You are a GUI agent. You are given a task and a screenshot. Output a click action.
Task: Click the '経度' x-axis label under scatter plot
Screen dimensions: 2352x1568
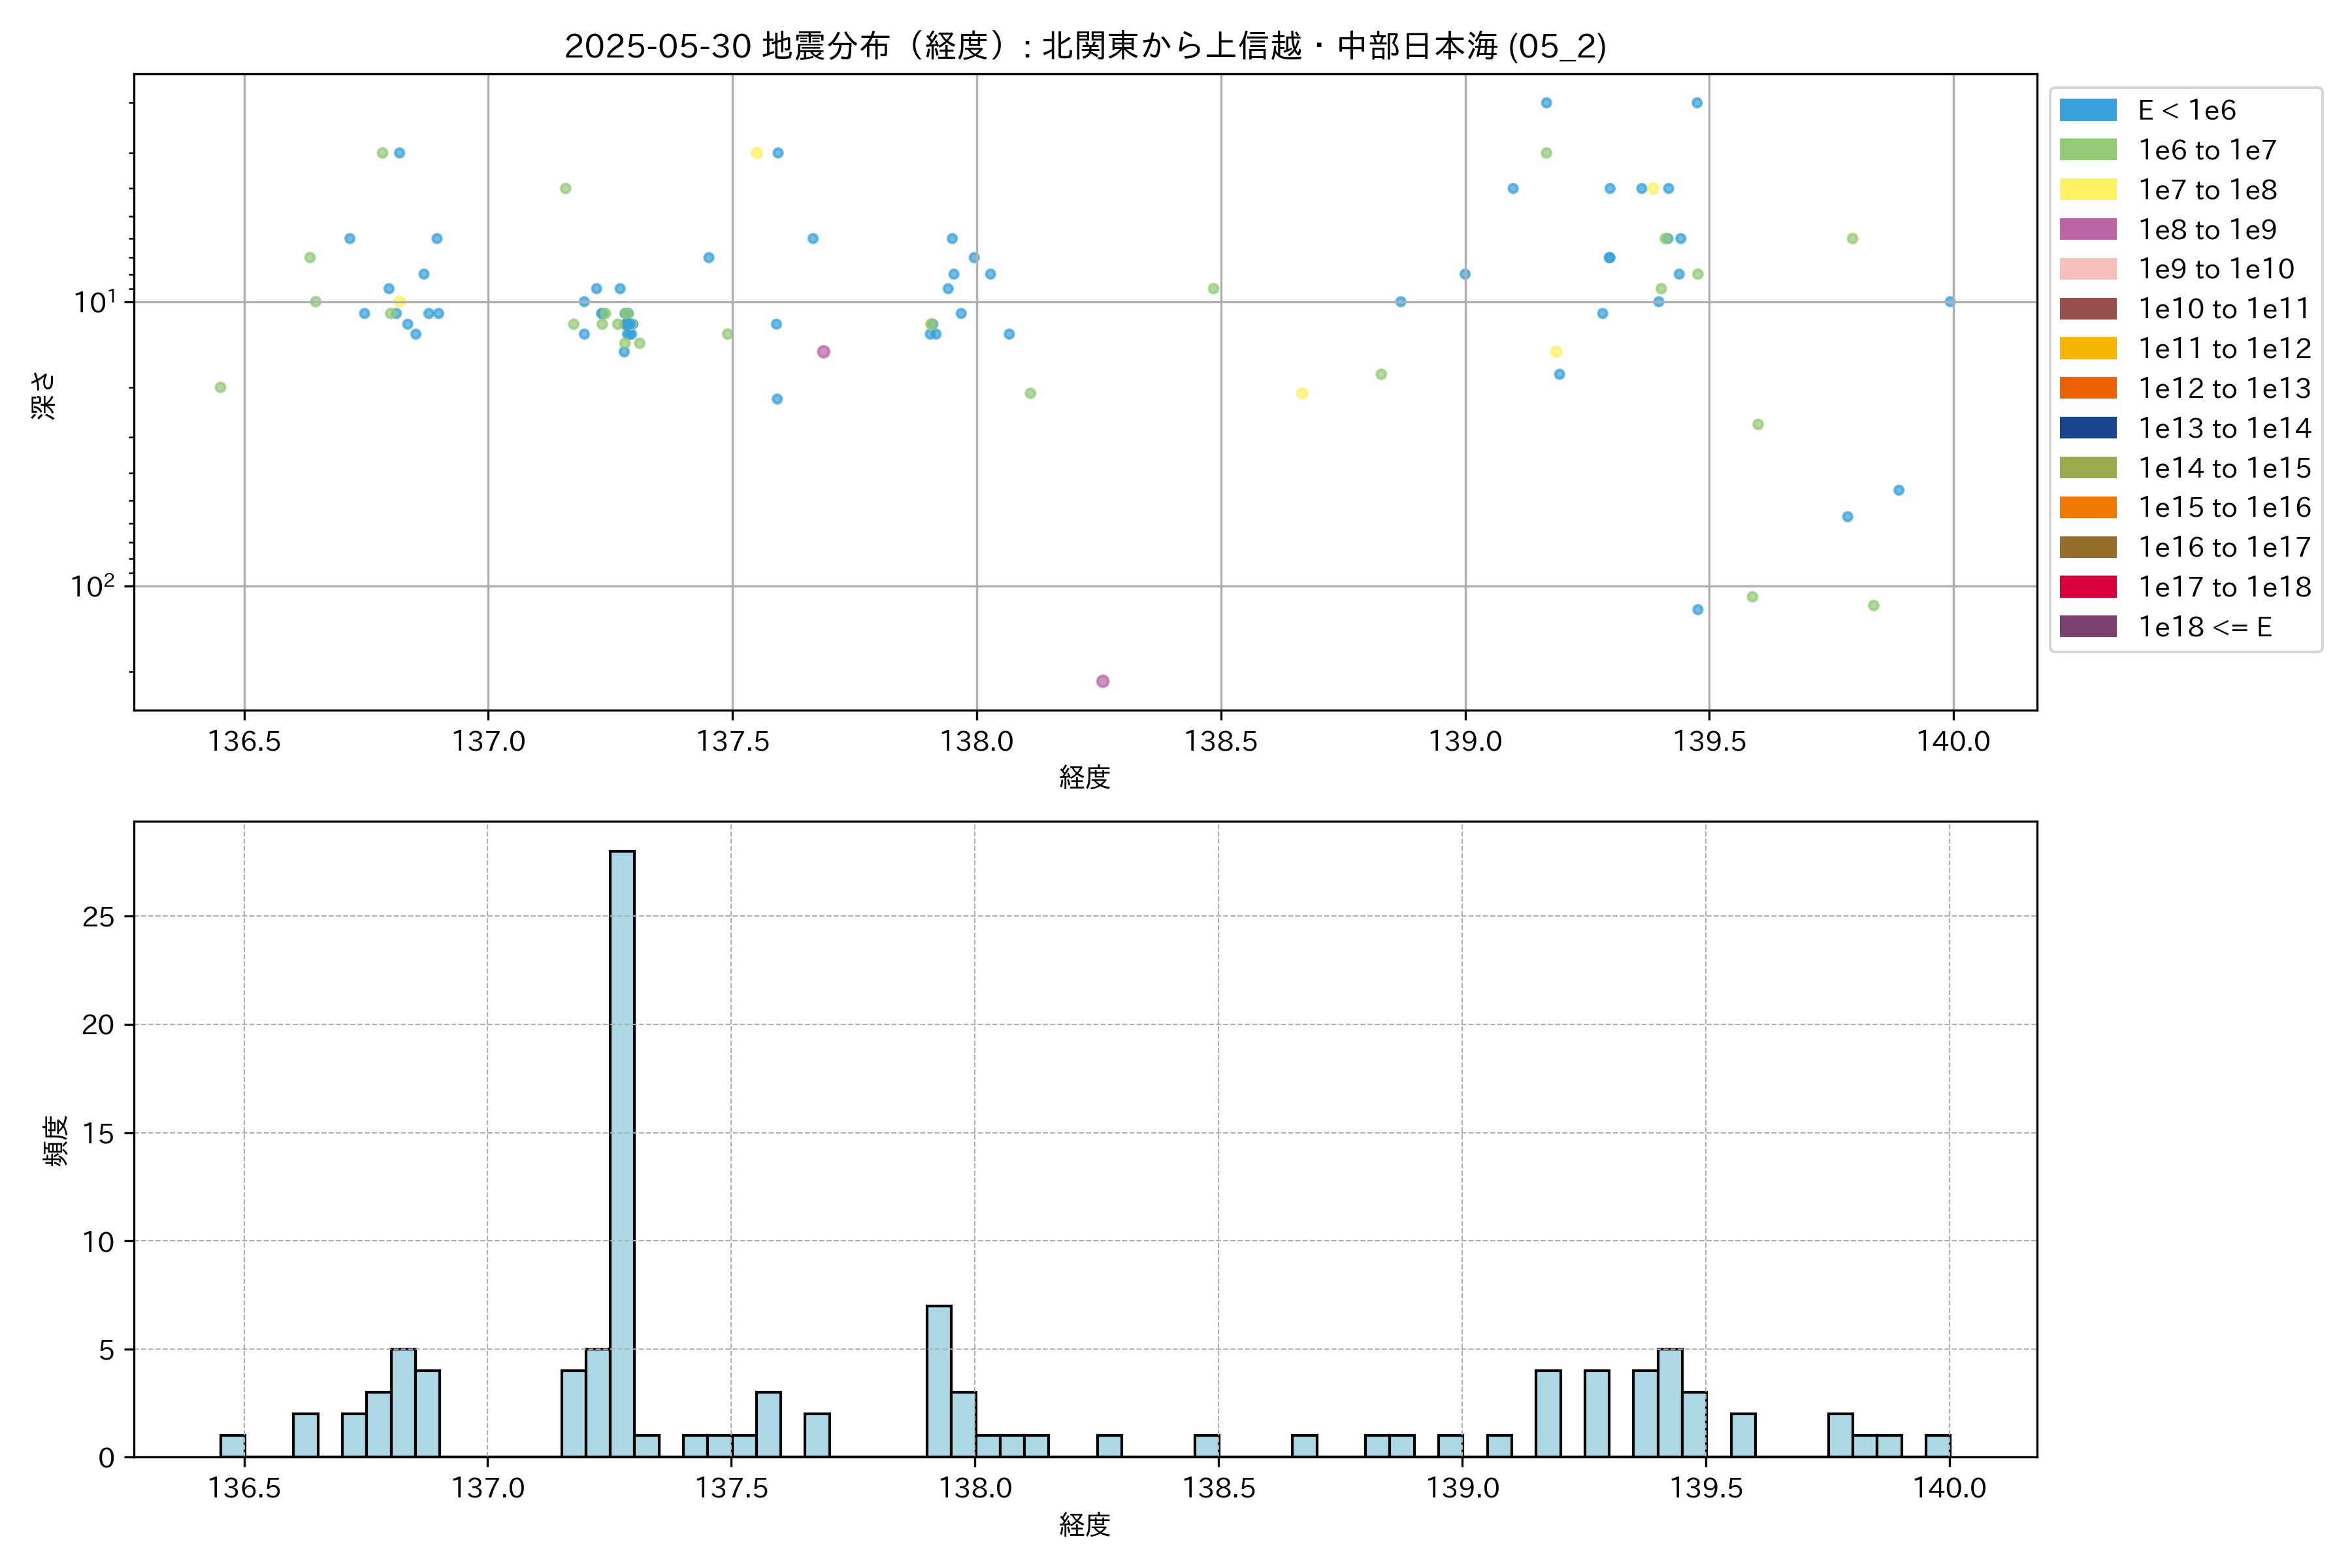click(1085, 777)
